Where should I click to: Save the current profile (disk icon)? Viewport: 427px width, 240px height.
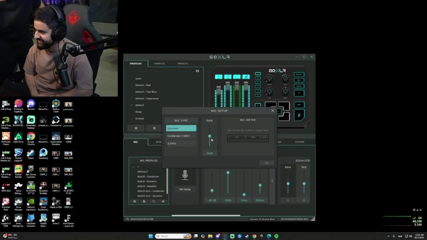(x=136, y=128)
